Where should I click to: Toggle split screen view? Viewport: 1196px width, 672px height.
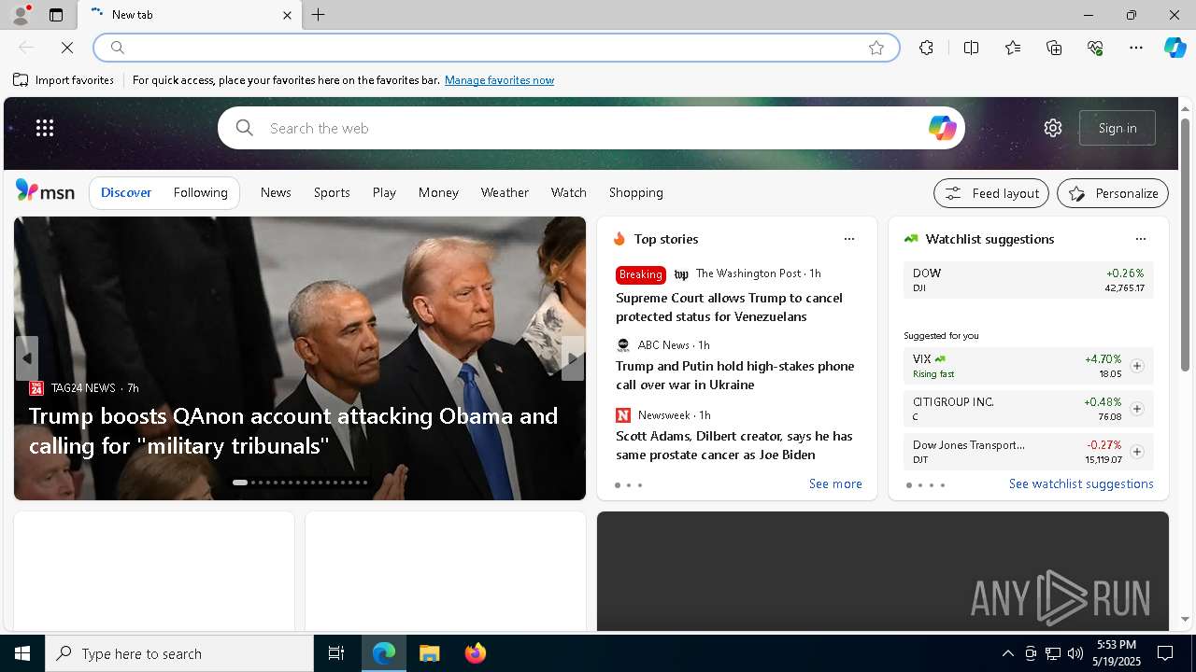click(x=971, y=48)
